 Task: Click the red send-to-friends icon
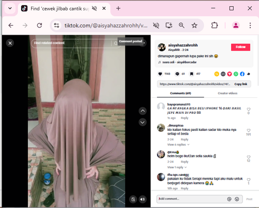click(229, 74)
